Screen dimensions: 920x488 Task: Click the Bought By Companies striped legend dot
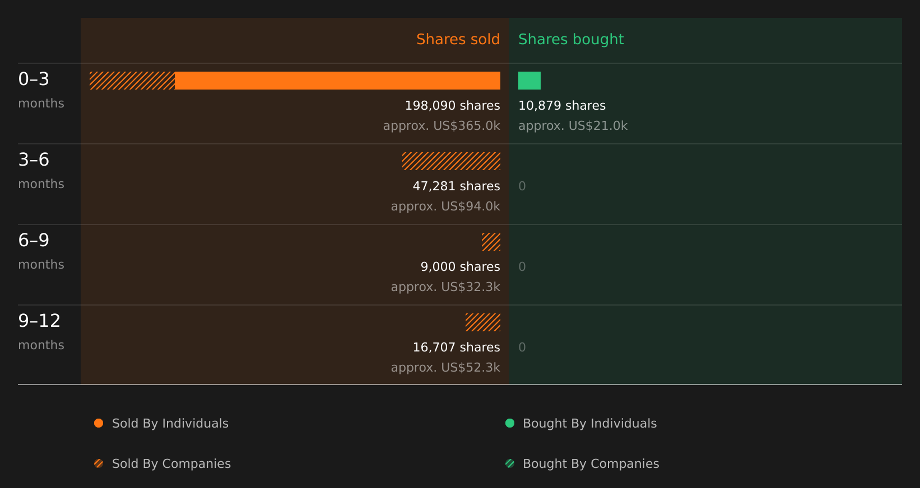click(x=510, y=463)
